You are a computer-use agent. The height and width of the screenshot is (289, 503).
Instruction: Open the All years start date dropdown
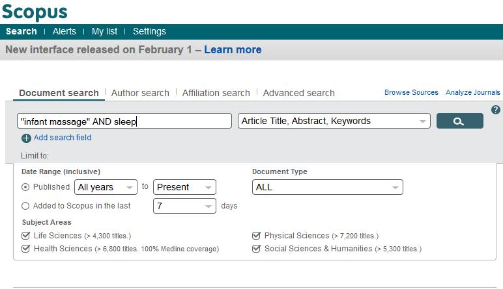point(106,187)
